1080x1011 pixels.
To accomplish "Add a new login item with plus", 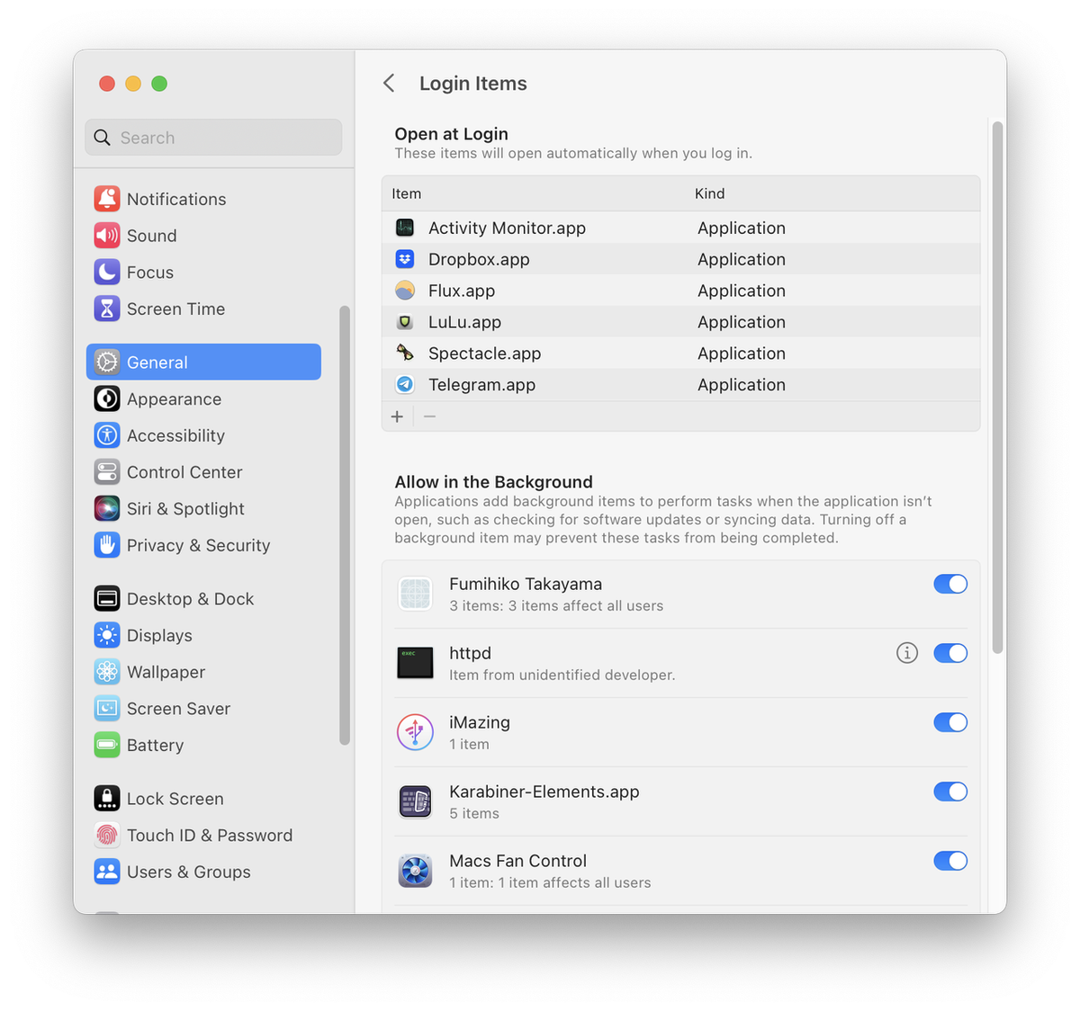I will [397, 416].
